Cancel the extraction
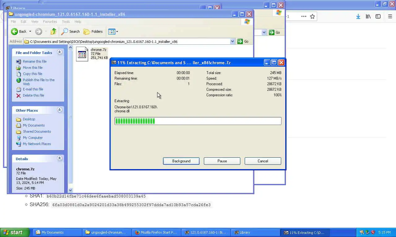 pos(263,161)
